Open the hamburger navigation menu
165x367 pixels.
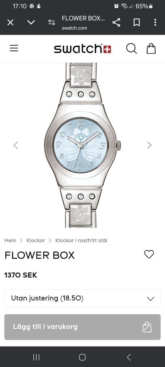point(14,48)
